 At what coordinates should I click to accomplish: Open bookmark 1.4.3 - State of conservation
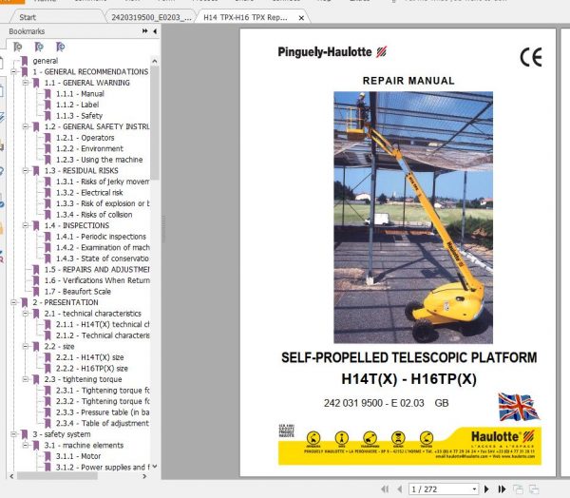coord(103,259)
